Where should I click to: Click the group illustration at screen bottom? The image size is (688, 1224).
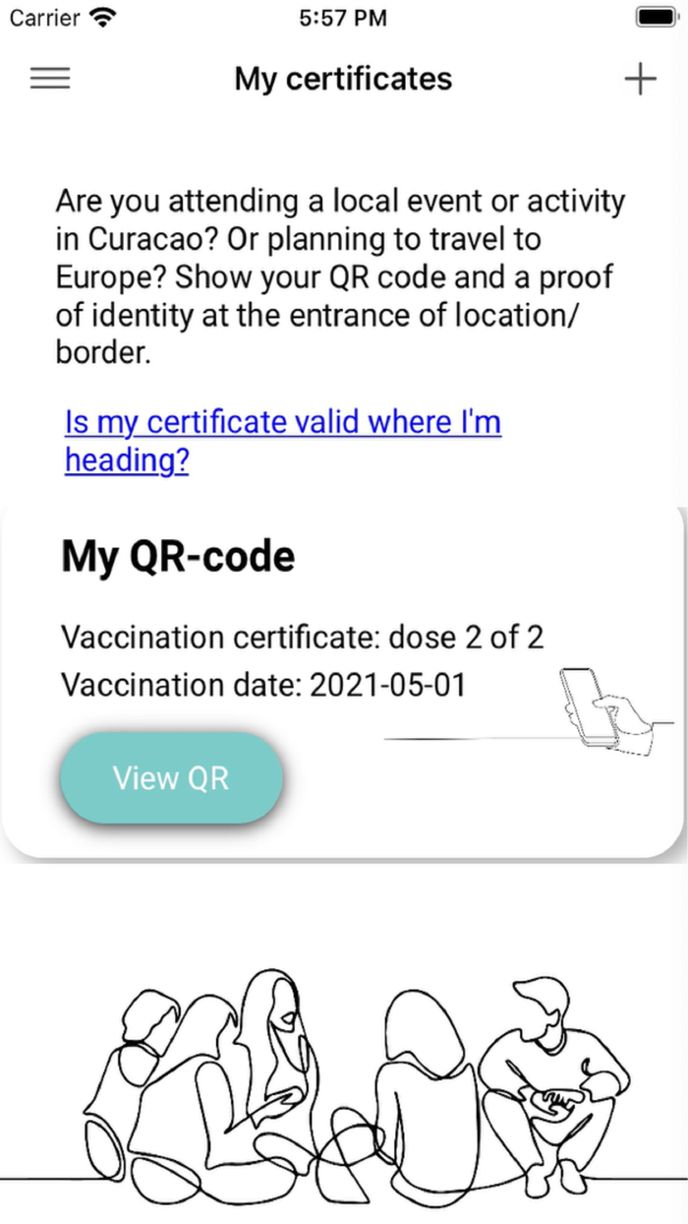(344, 1072)
